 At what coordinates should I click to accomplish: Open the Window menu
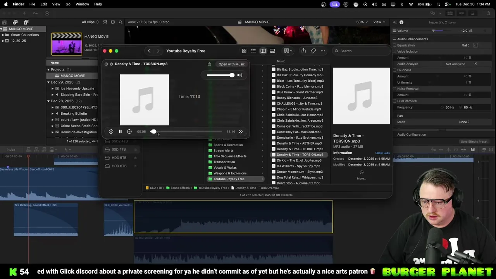tap(82, 4)
